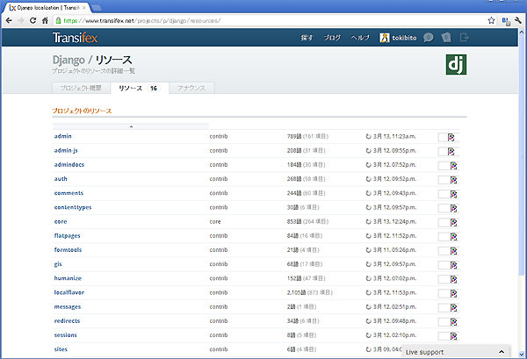
Task: Click translate icon for sessions row
Action: pos(453,336)
